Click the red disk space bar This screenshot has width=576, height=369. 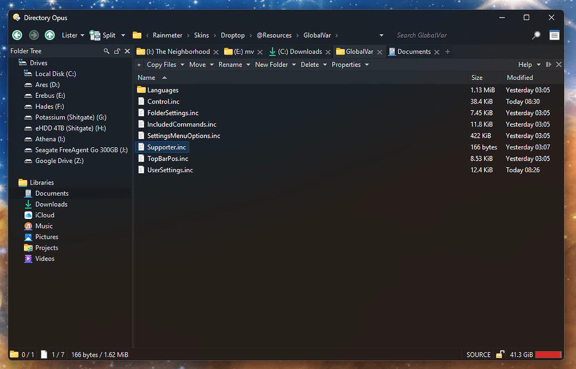[548, 355]
